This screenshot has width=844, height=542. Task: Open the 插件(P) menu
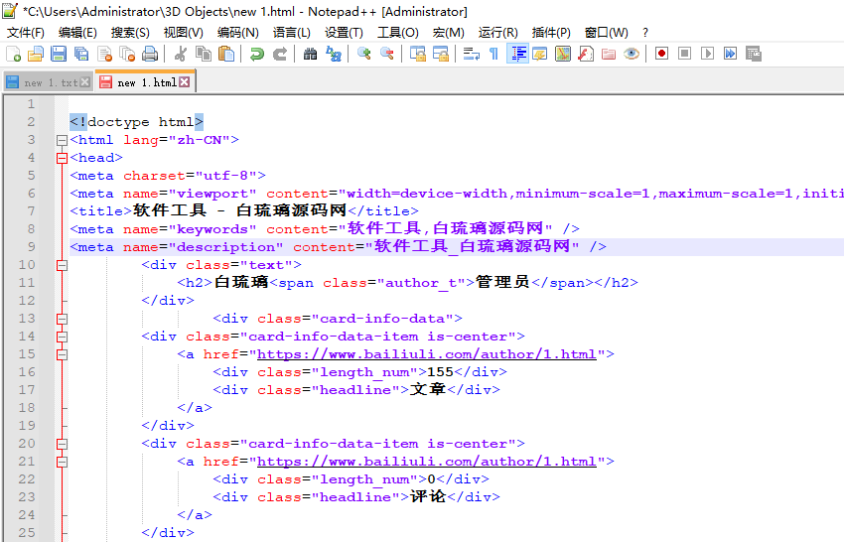(551, 33)
